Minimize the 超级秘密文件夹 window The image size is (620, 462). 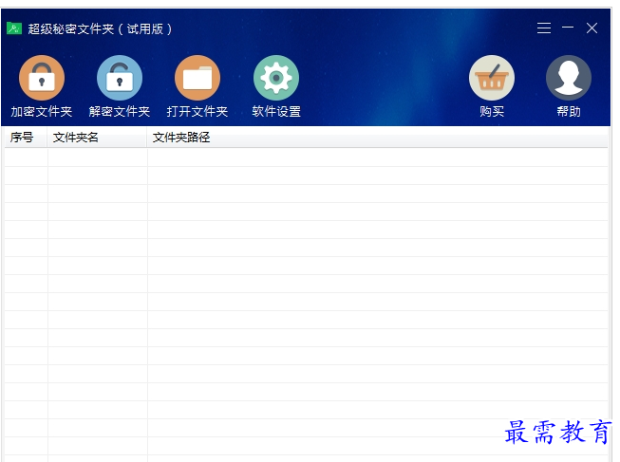click(568, 28)
